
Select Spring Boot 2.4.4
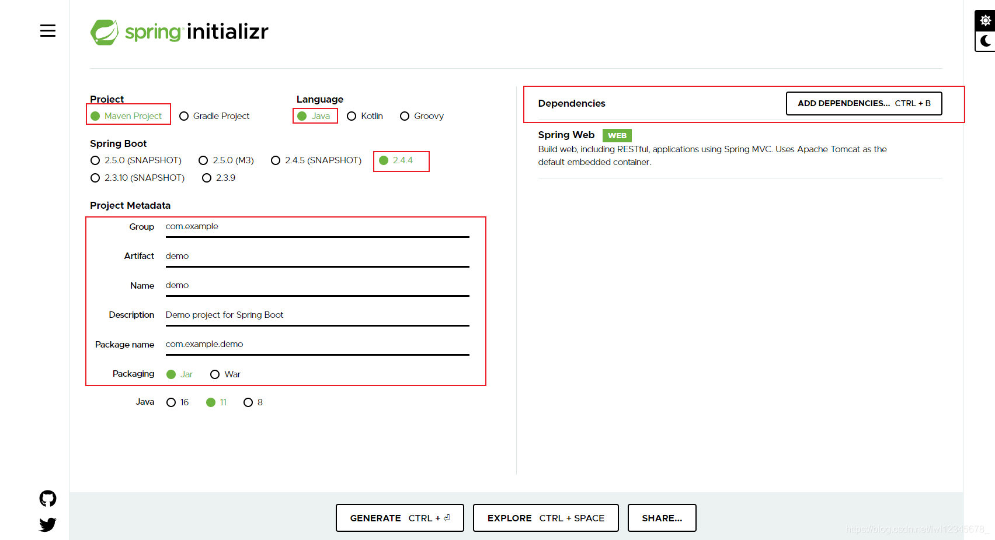(x=396, y=160)
